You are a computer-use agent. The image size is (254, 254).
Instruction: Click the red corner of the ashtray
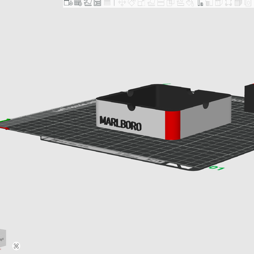pos(173,125)
